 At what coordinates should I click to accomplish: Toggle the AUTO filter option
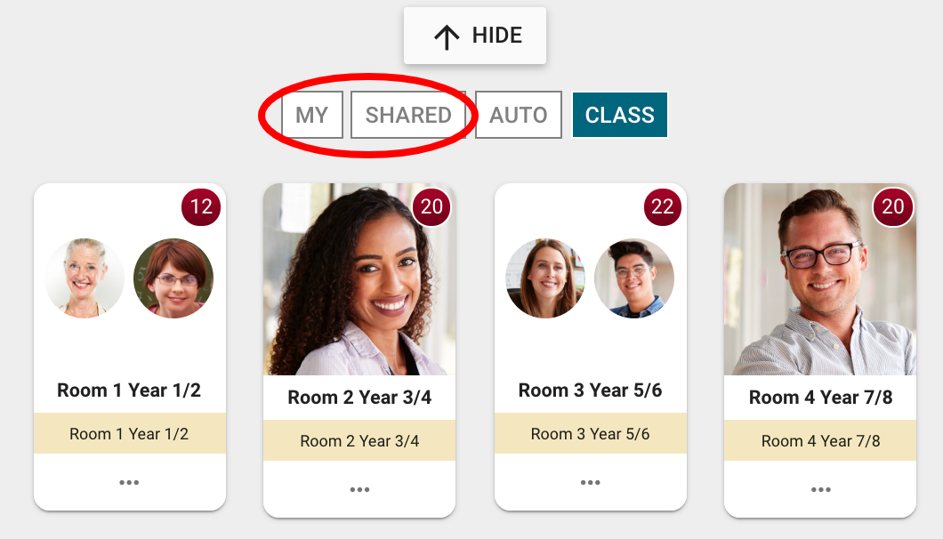coord(519,115)
